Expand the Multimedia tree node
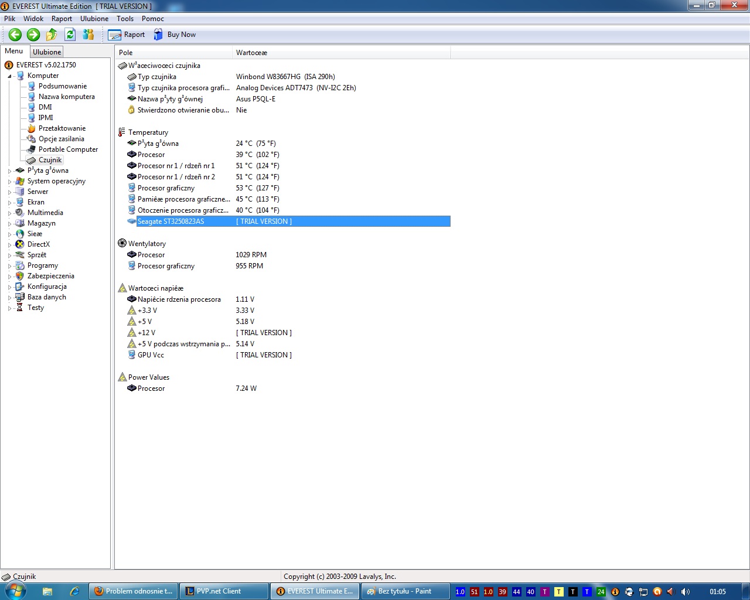750x600 pixels. 10,213
